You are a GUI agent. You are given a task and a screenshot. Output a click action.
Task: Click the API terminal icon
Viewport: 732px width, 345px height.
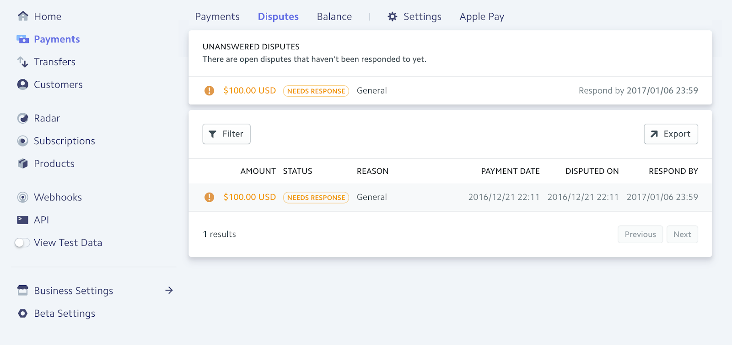coord(23,220)
